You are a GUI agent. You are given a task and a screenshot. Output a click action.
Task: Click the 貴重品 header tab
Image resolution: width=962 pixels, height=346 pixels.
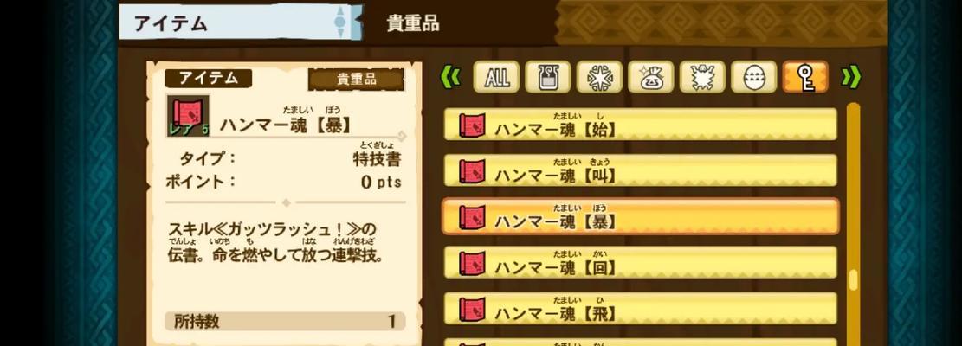tap(412, 23)
